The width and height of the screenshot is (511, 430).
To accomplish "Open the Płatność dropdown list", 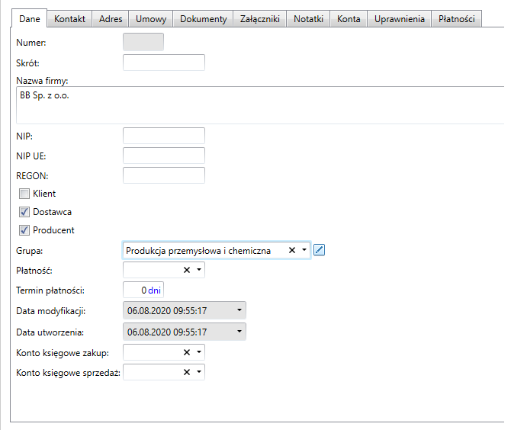I will point(199,270).
